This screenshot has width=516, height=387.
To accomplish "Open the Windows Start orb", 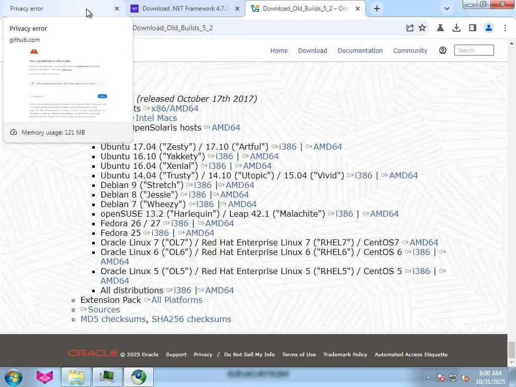I will click(x=14, y=377).
